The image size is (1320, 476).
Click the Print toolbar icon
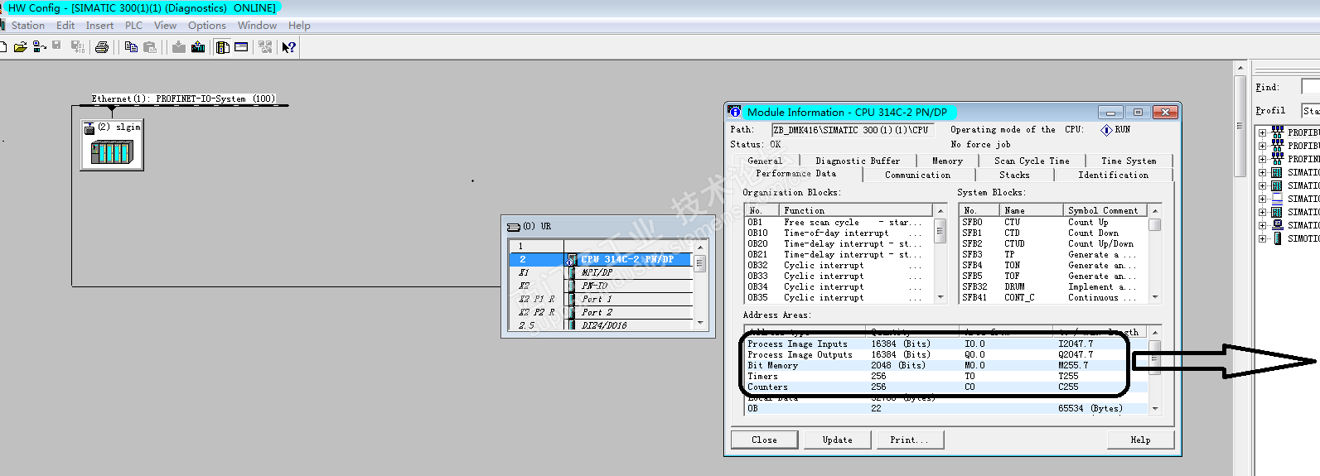coord(102,47)
